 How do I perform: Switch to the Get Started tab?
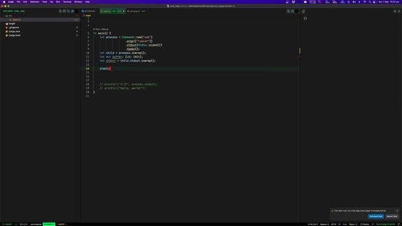[90, 11]
